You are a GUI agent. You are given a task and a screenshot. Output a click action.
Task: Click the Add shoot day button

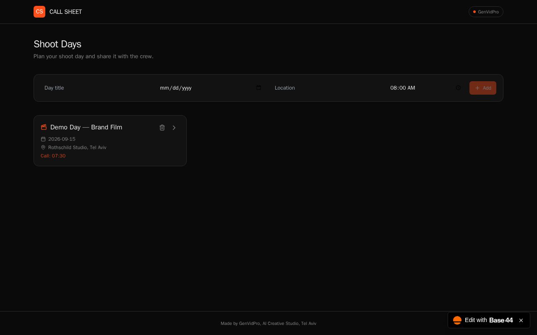483,88
